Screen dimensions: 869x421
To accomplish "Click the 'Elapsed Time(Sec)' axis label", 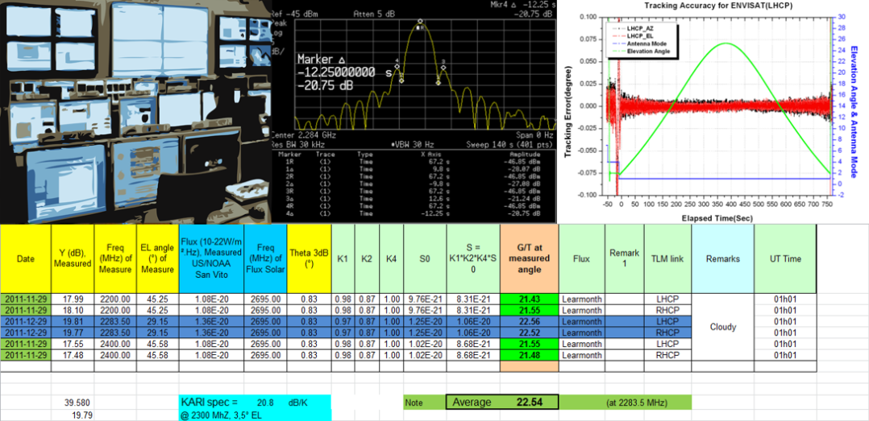I will (719, 218).
